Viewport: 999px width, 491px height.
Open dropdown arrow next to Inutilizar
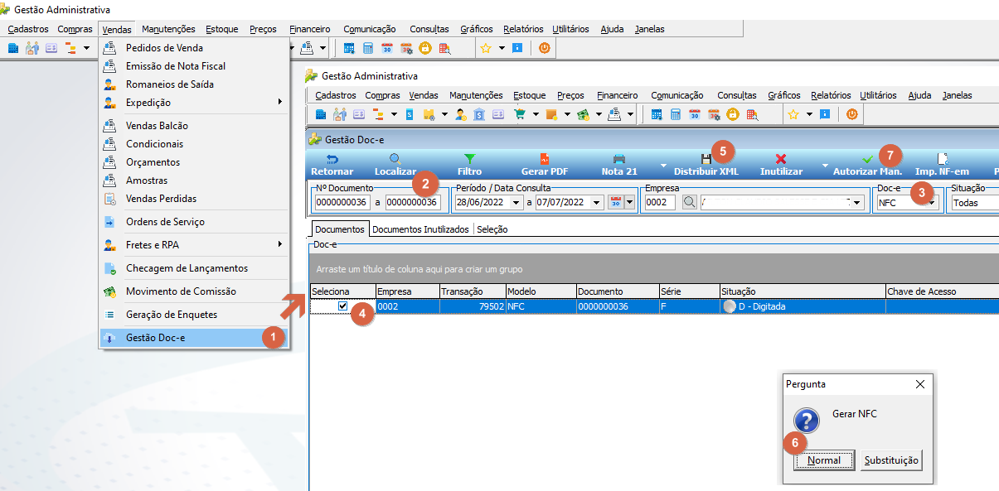824,164
